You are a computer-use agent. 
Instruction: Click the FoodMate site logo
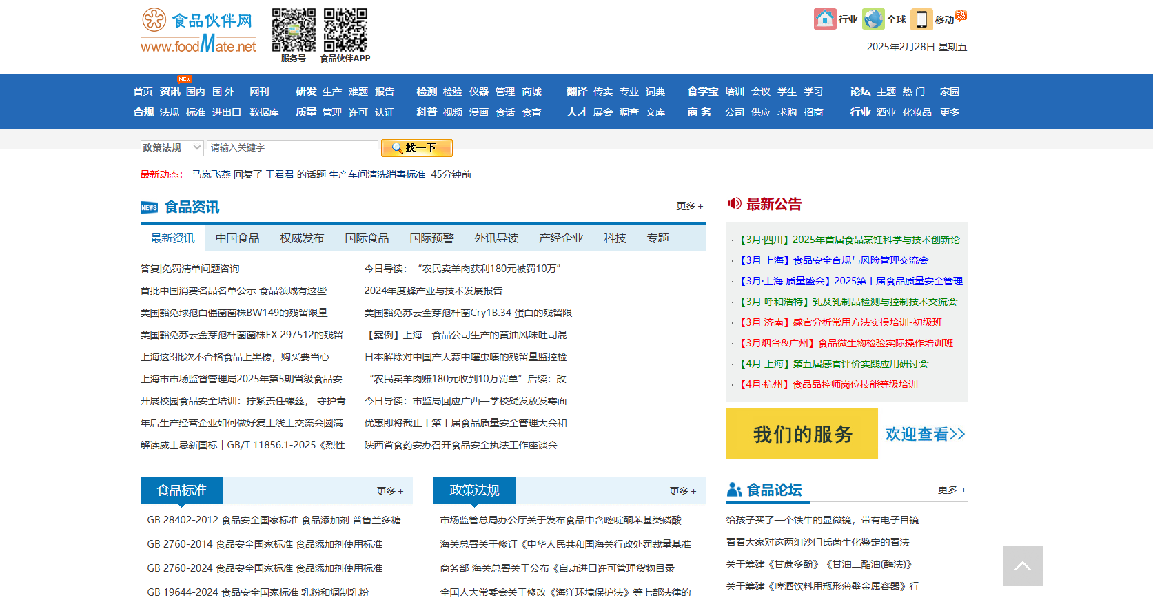198,32
